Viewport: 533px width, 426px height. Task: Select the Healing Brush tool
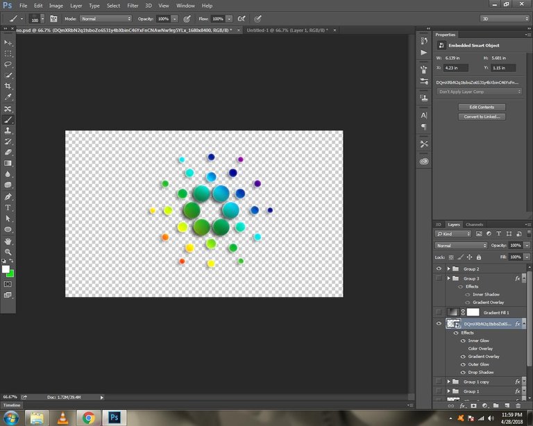(x=8, y=109)
